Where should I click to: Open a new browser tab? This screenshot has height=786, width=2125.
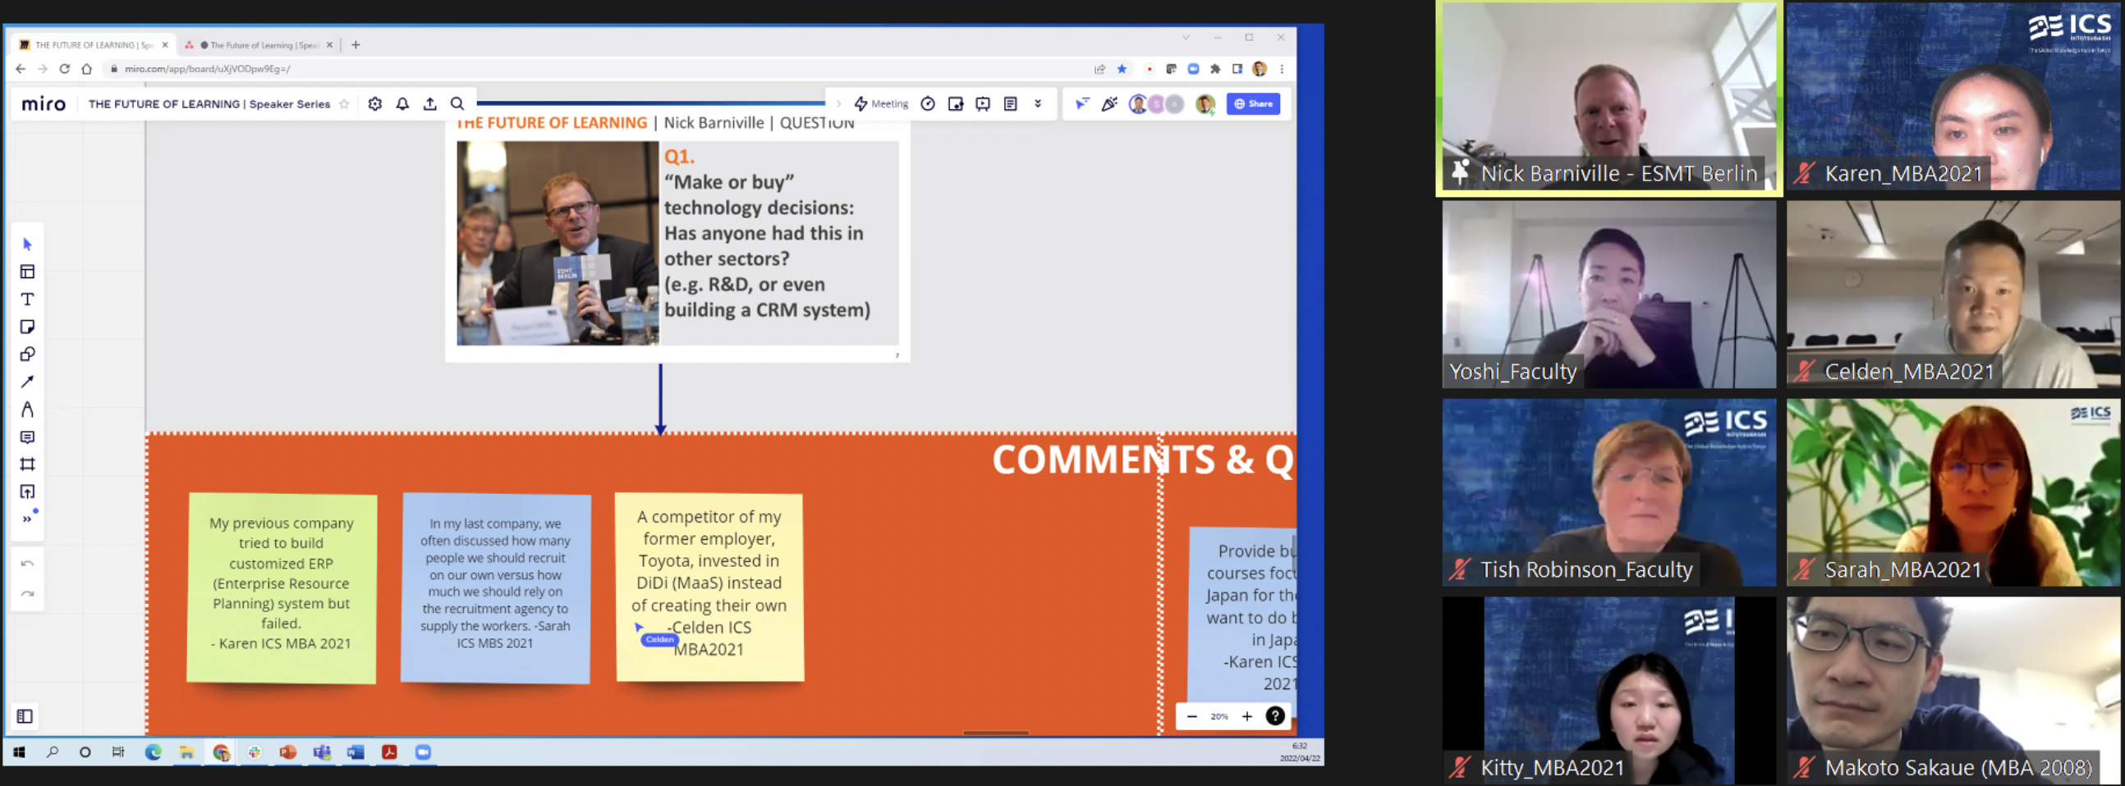point(356,45)
